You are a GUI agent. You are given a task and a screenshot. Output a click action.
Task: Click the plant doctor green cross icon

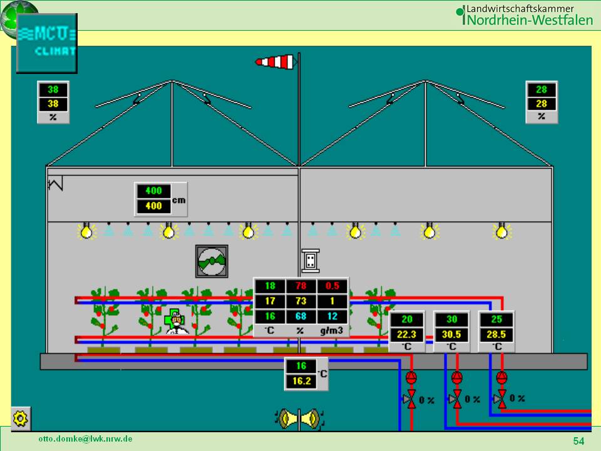tap(175, 319)
